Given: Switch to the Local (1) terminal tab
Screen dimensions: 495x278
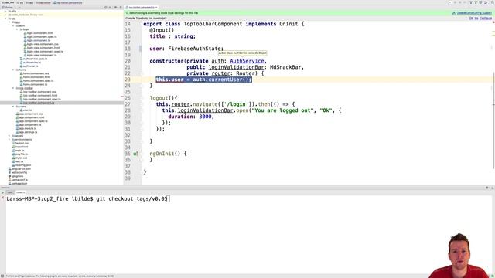Looking at the screenshot, I should (x=21, y=192).
